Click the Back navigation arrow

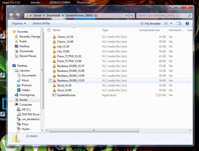point(11,16)
